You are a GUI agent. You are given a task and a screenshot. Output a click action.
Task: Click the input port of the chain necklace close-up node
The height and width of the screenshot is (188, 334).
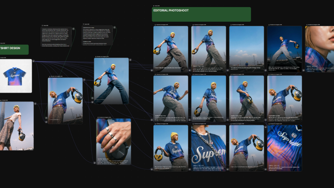click(x=190, y=169)
